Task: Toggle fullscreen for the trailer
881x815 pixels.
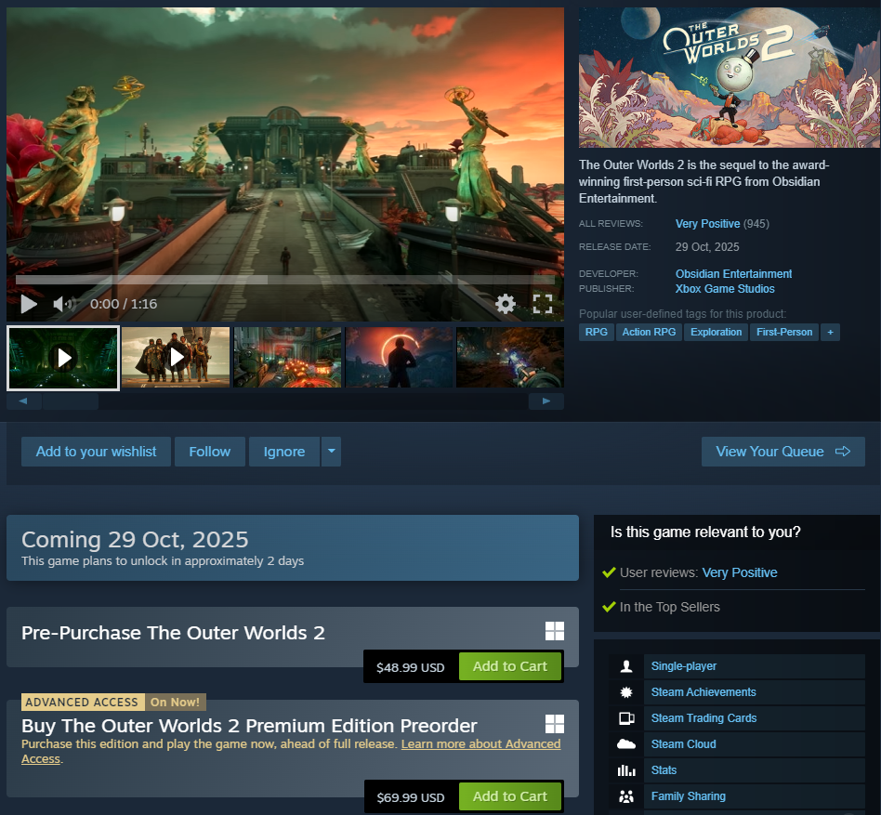Action: [543, 304]
